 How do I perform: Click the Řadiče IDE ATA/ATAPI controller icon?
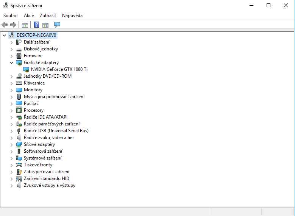pos(19,117)
